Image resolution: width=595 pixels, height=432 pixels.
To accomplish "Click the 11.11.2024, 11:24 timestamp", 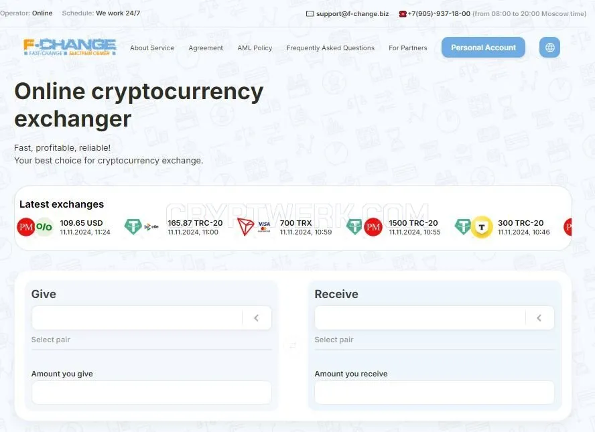I will coord(85,232).
